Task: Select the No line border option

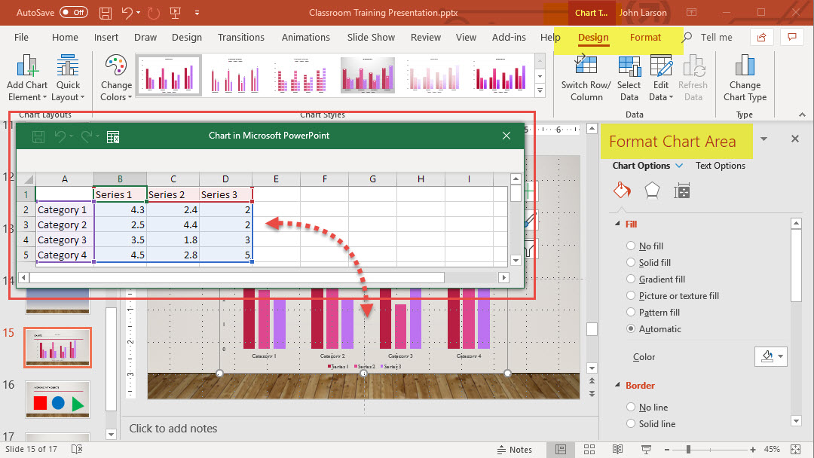Action: pos(631,408)
